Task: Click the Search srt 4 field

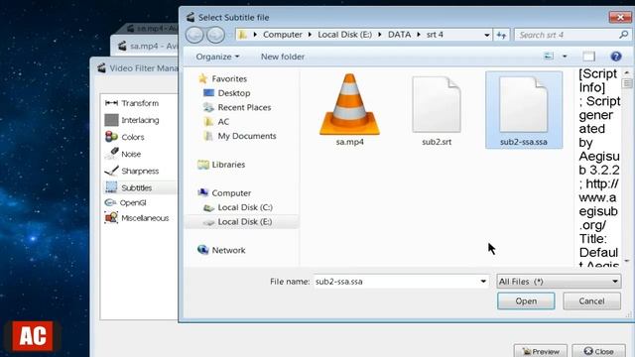Action: pyautogui.click(x=567, y=35)
